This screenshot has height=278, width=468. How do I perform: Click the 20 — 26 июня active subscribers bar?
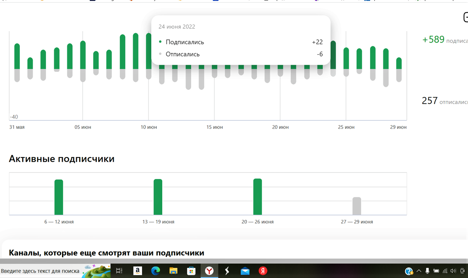pyautogui.click(x=257, y=197)
